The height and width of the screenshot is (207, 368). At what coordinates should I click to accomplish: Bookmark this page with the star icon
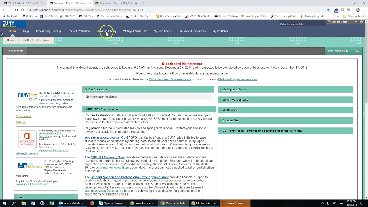pos(328,10)
